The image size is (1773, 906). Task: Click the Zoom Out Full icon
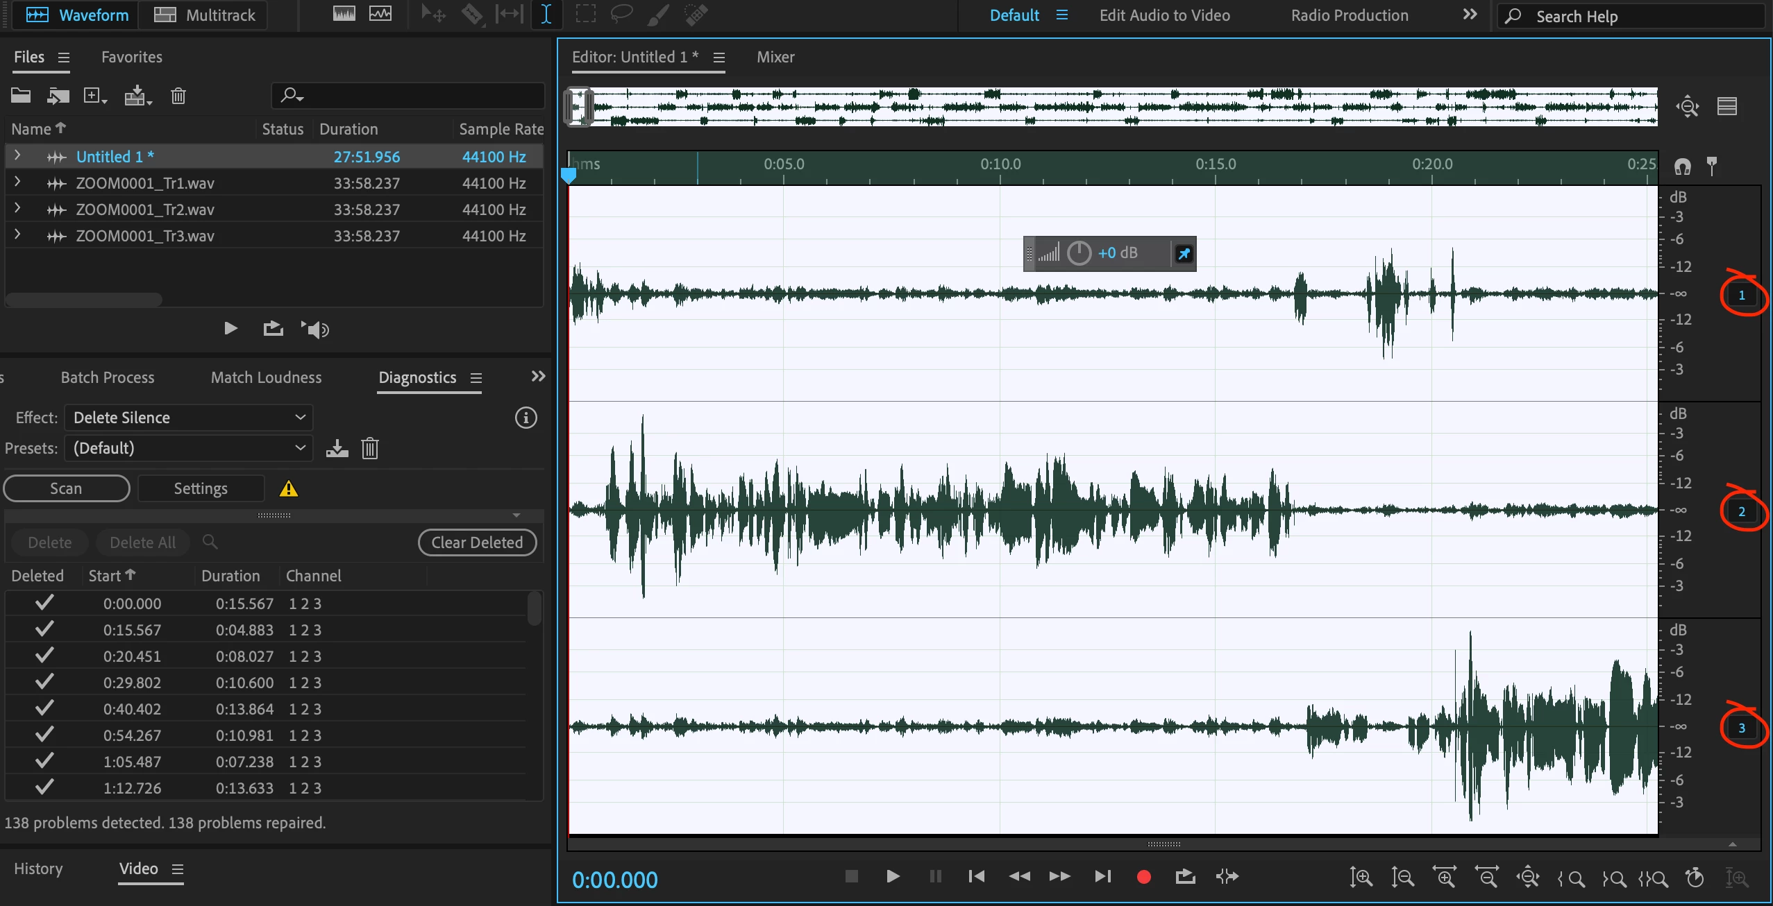tap(1528, 878)
